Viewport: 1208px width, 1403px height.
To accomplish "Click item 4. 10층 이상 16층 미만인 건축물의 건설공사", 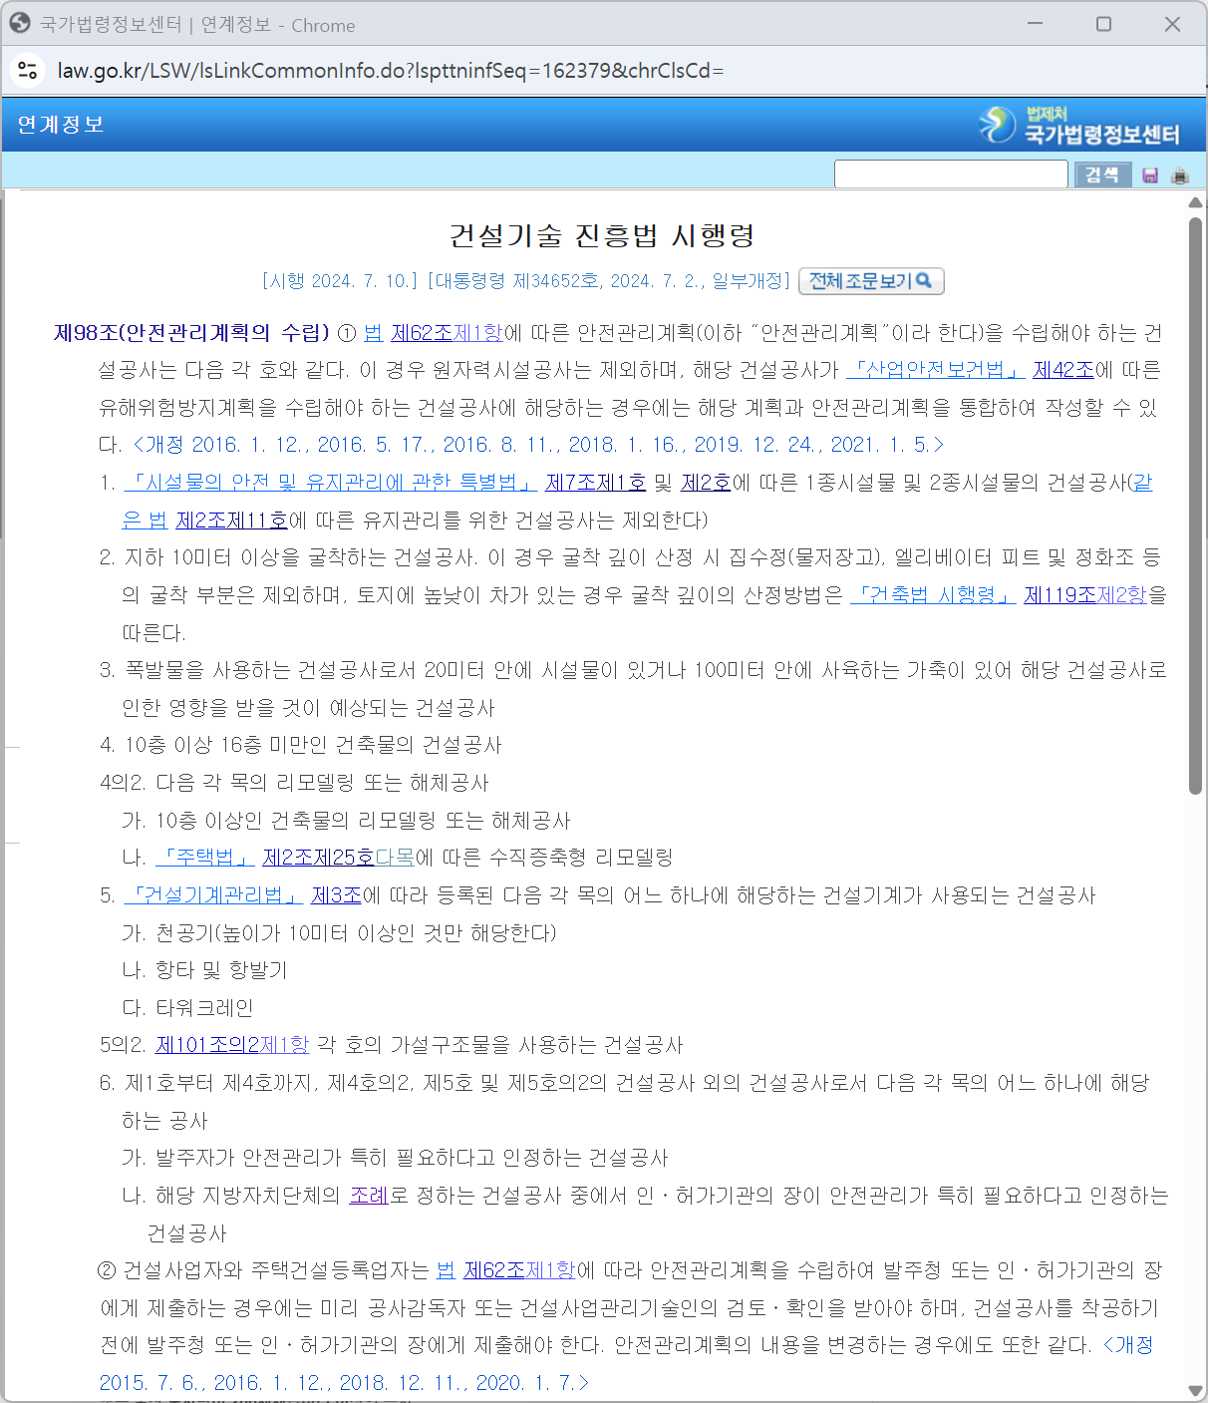I will [301, 745].
